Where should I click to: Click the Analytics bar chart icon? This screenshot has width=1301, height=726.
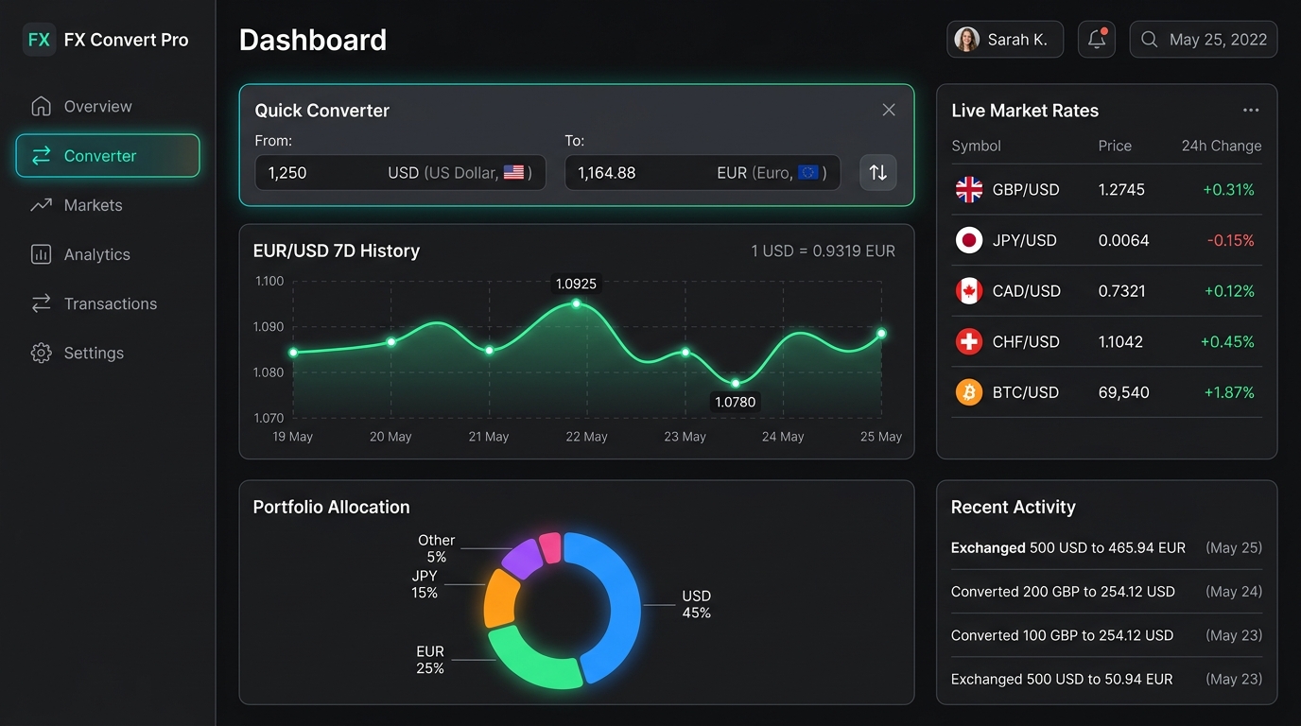click(41, 254)
